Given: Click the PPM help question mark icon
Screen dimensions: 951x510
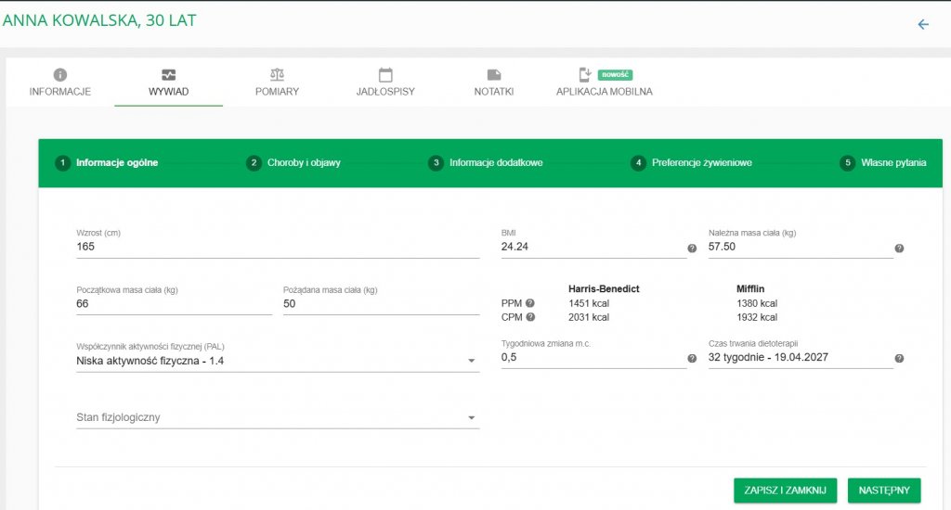Looking at the screenshot, I should point(530,303).
